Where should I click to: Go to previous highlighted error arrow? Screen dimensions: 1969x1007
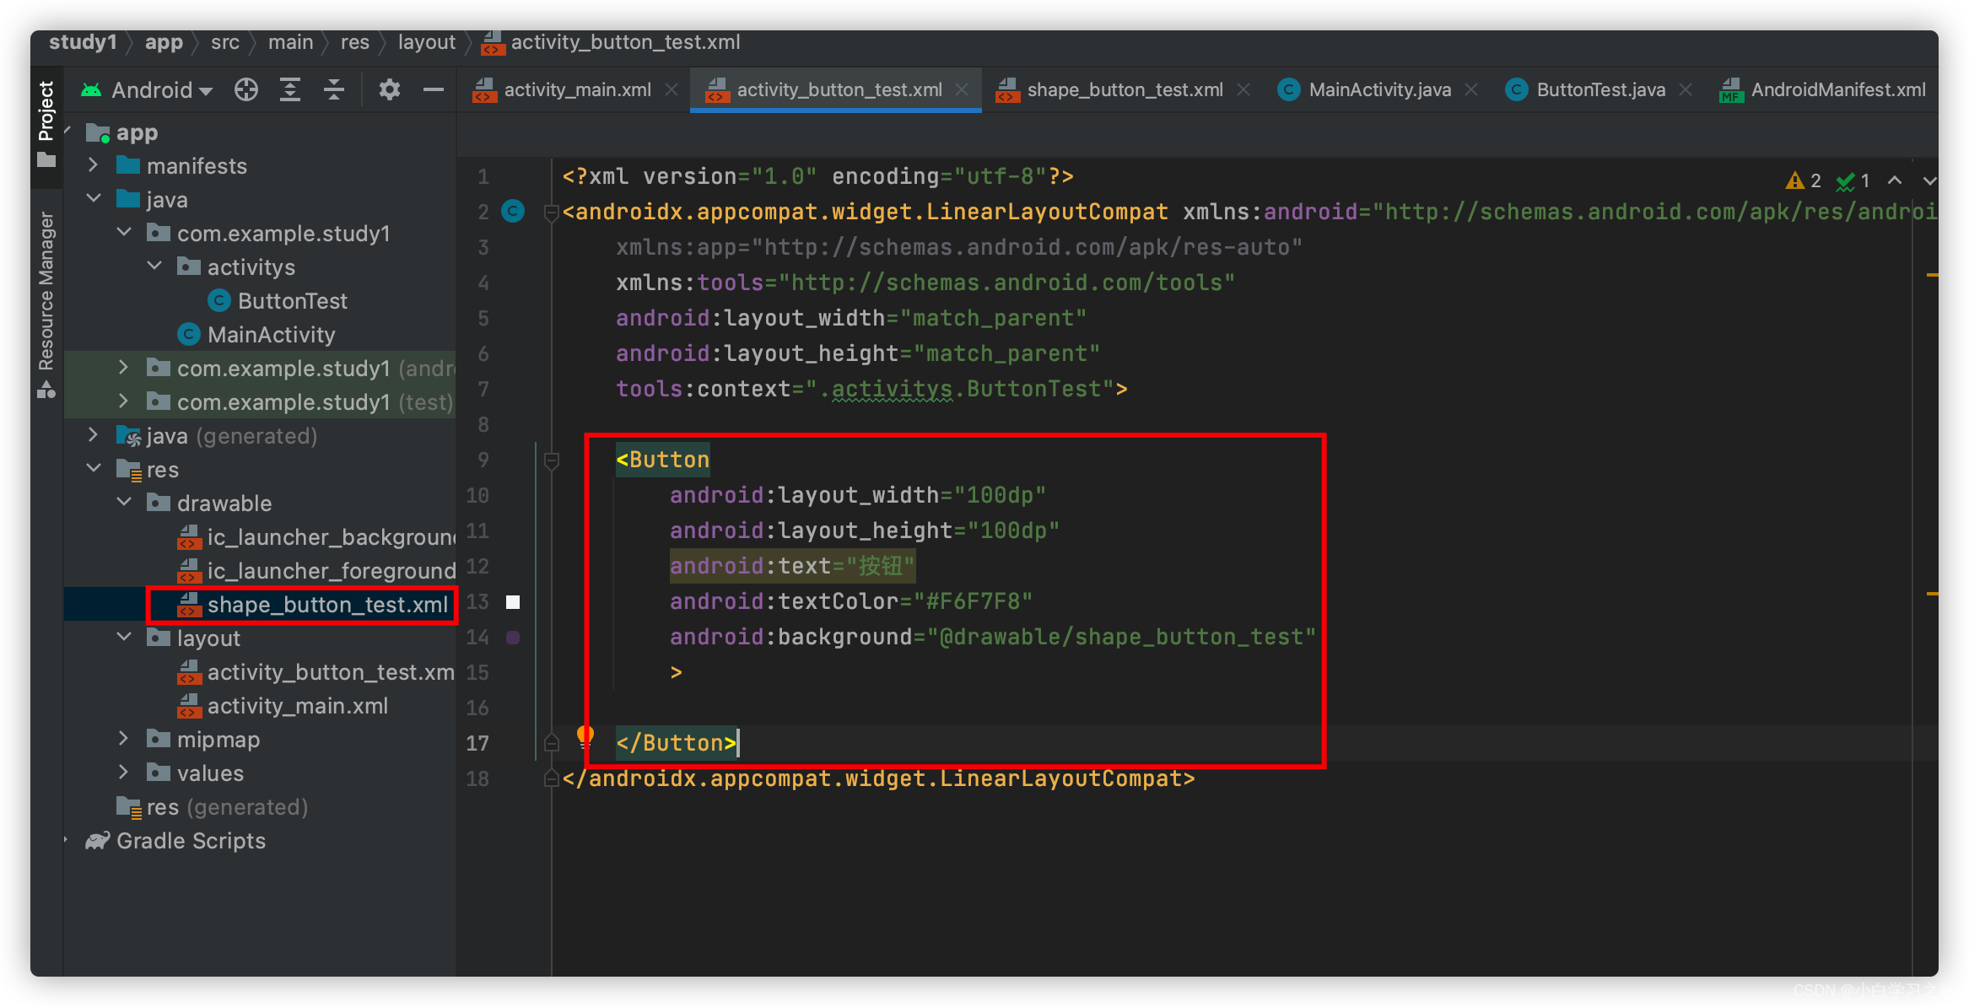(x=1895, y=180)
